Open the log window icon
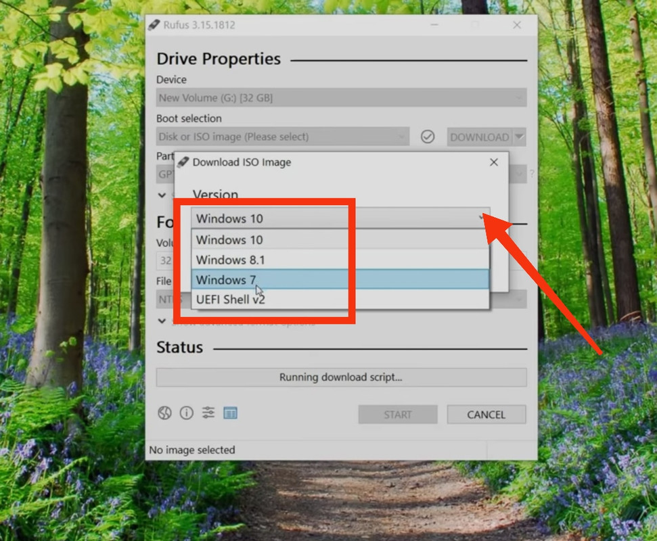Screen dimensions: 657x541 click(230, 413)
